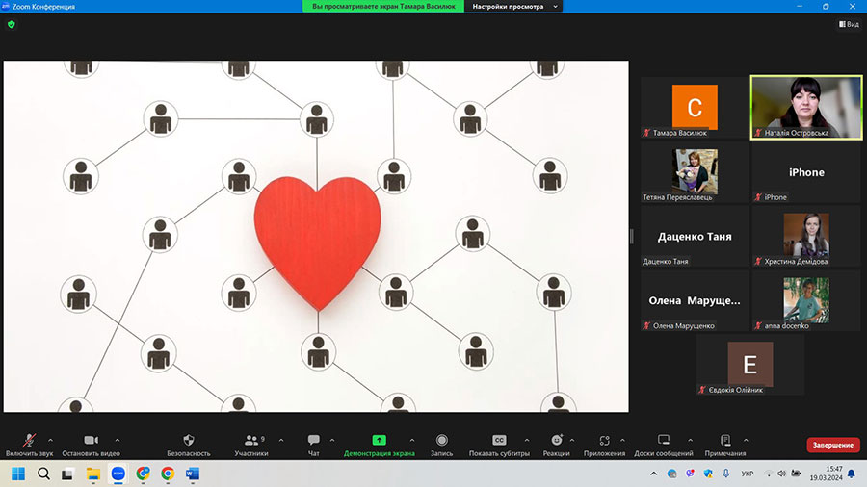Open the Участники participants panel

tap(252, 441)
